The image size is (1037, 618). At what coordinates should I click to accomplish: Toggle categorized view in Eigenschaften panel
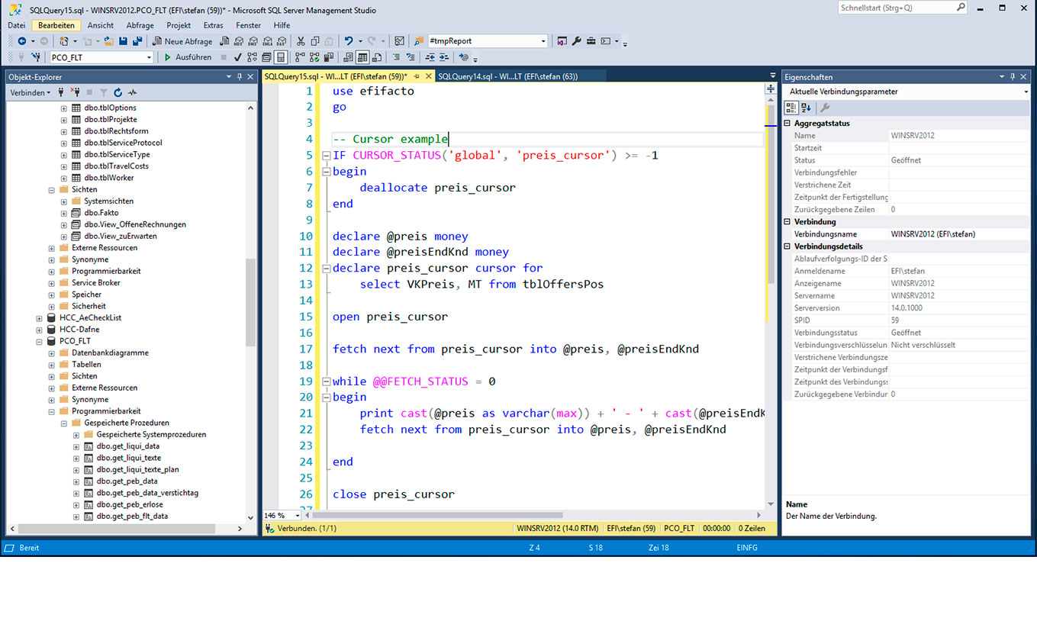coord(792,108)
